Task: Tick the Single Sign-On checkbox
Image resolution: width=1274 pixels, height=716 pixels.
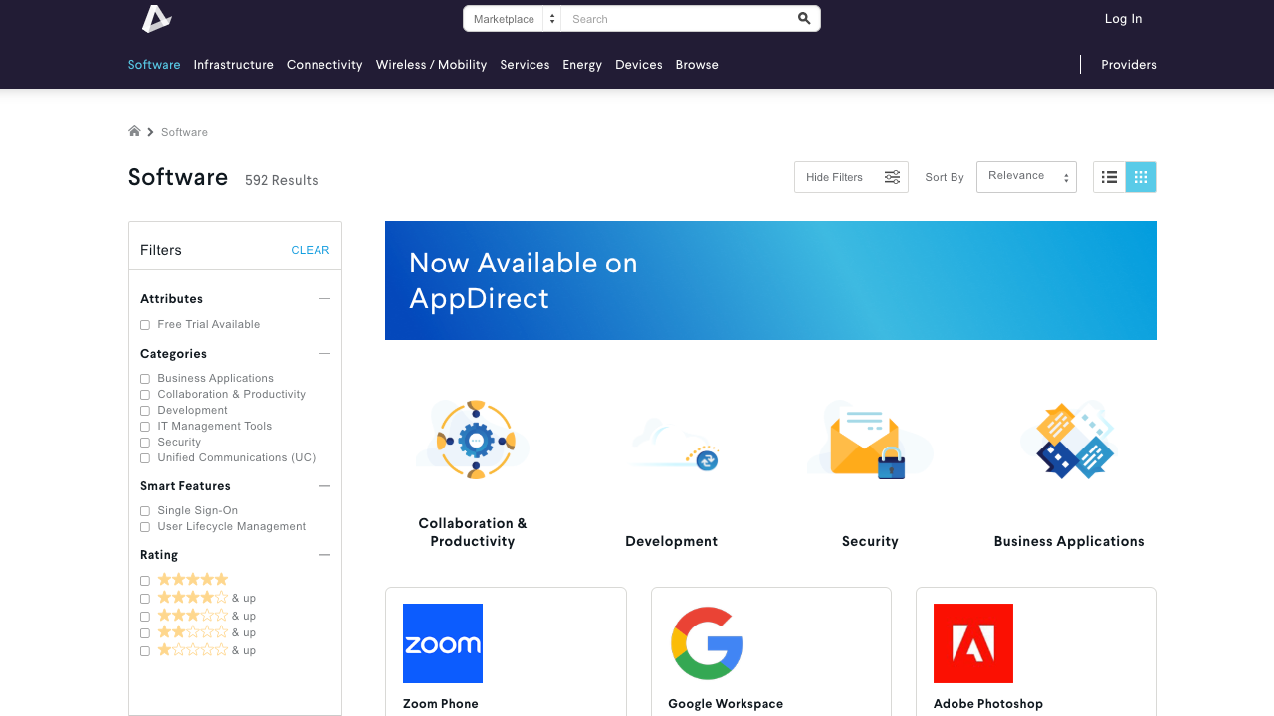Action: coord(145,511)
